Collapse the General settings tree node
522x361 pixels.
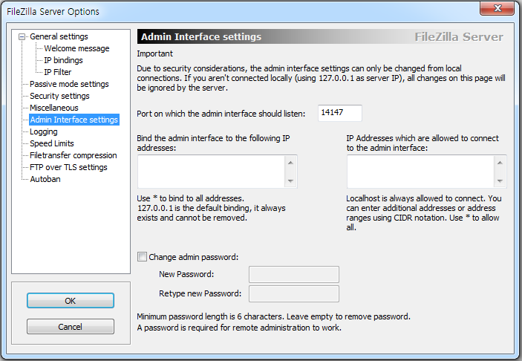pyautogui.click(x=22, y=36)
